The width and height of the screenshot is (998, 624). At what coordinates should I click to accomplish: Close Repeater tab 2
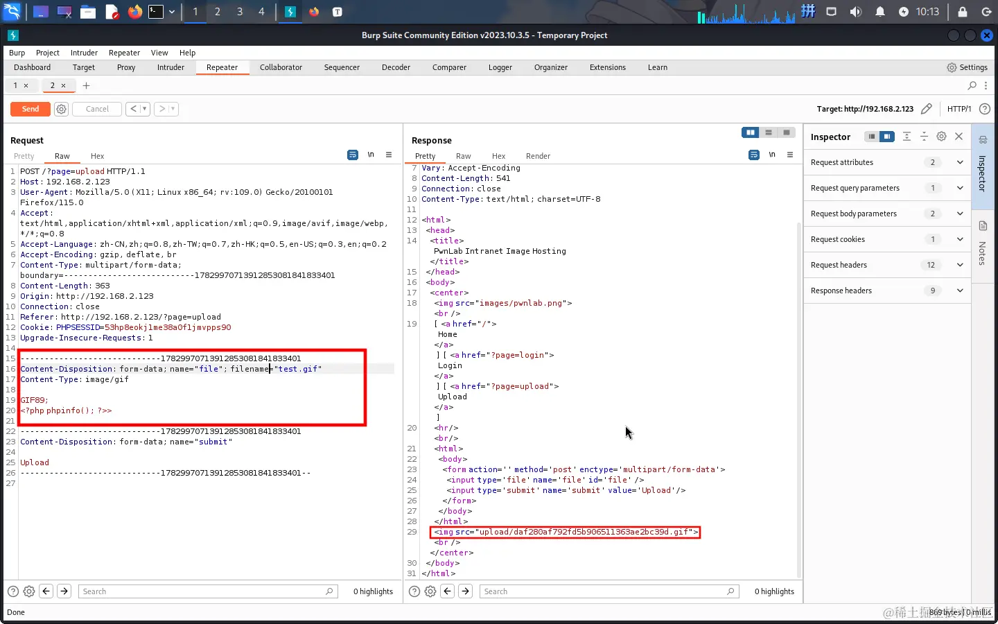(63, 86)
